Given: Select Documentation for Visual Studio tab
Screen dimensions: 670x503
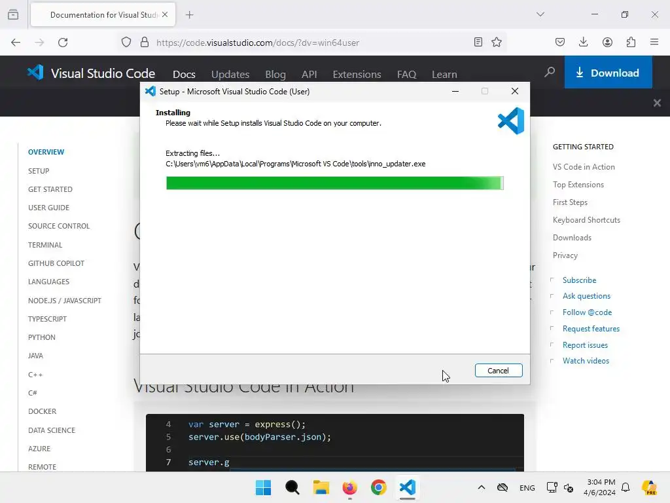Looking at the screenshot, I should pyautogui.click(x=103, y=14).
